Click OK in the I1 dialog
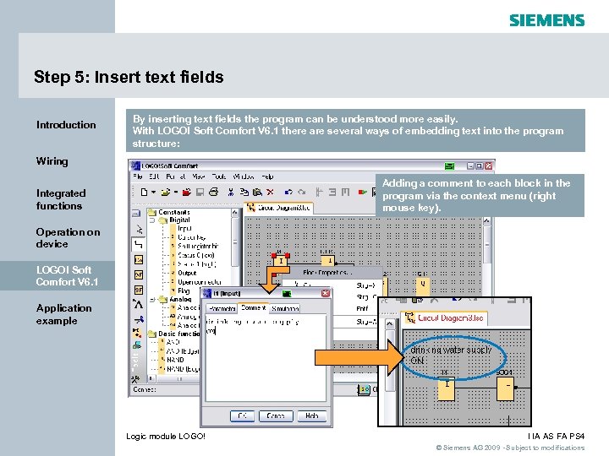Screen dimensions: 609x456 [x=242, y=415]
